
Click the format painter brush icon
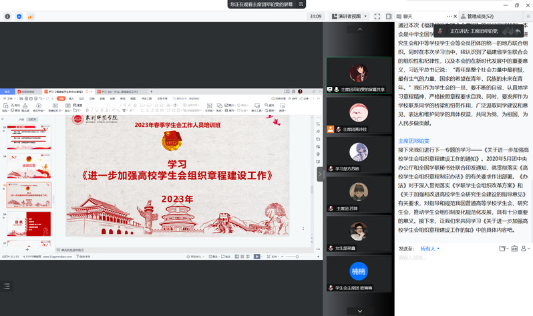click(x=25, y=106)
